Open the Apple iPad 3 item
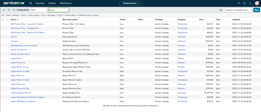The width and height of the screenshot is (261, 112). [16, 58]
